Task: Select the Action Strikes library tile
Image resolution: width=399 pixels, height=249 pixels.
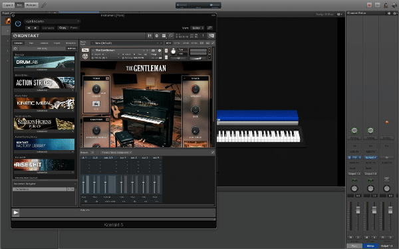Action: (45, 82)
